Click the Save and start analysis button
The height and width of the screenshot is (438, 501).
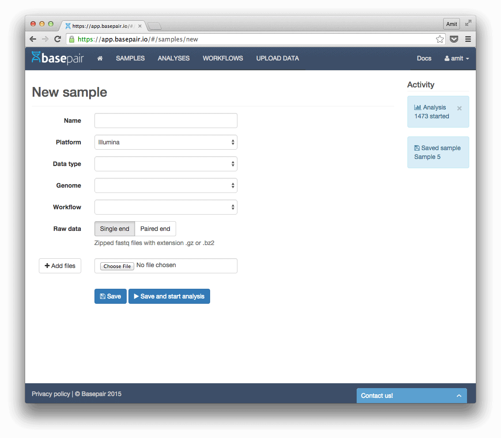point(169,296)
